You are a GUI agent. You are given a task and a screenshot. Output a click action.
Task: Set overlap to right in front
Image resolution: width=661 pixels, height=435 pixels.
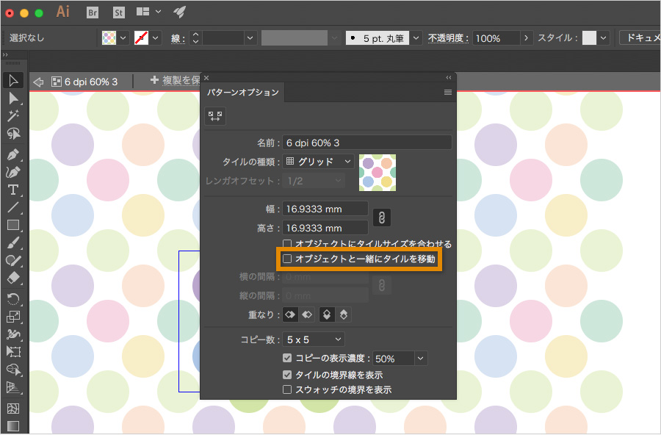coord(307,314)
